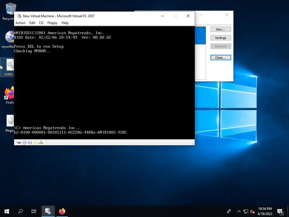Open the Floppy menu
Image resolution: width=289 pixels, height=217 pixels.
[x=52, y=23]
